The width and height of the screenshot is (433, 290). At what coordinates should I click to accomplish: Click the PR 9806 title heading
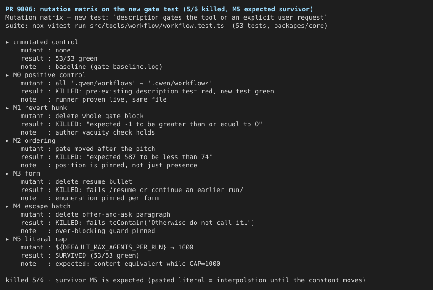coord(159,10)
